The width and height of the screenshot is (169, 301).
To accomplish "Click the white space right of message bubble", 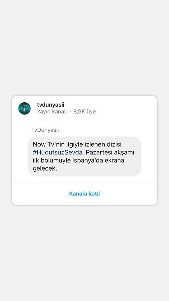I will (149, 156).
